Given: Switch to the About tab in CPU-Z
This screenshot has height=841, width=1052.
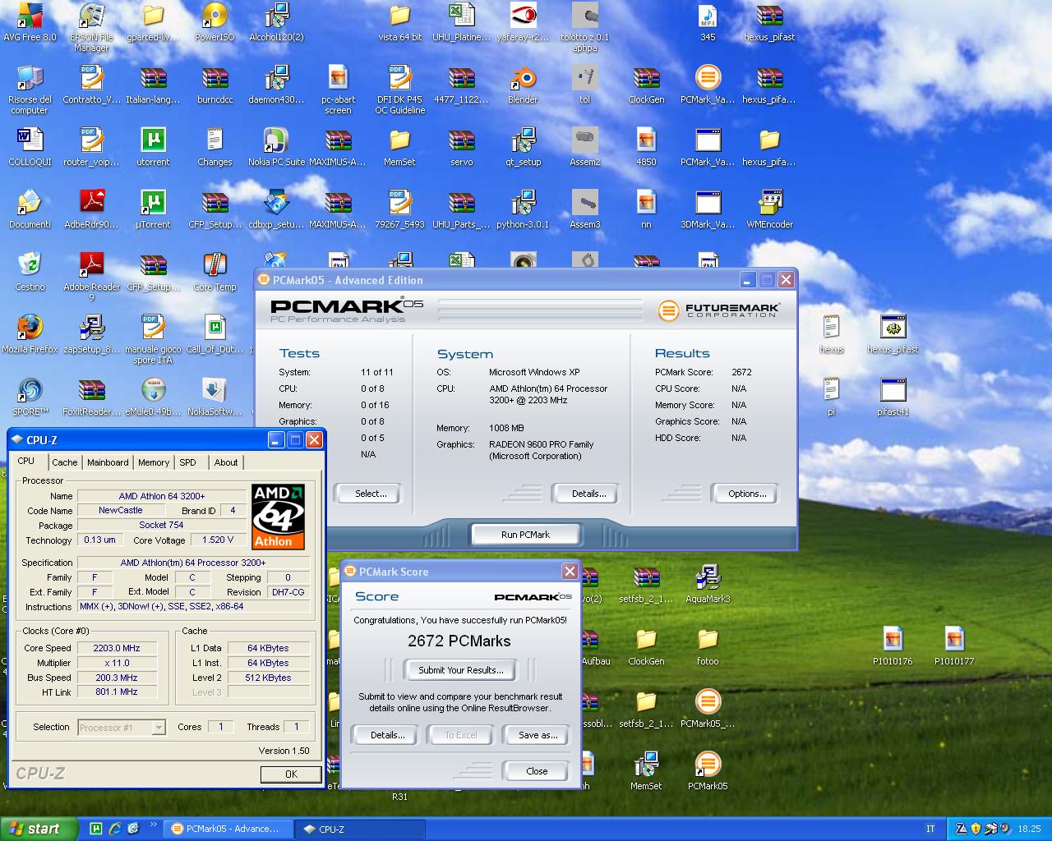Looking at the screenshot, I should [x=226, y=462].
